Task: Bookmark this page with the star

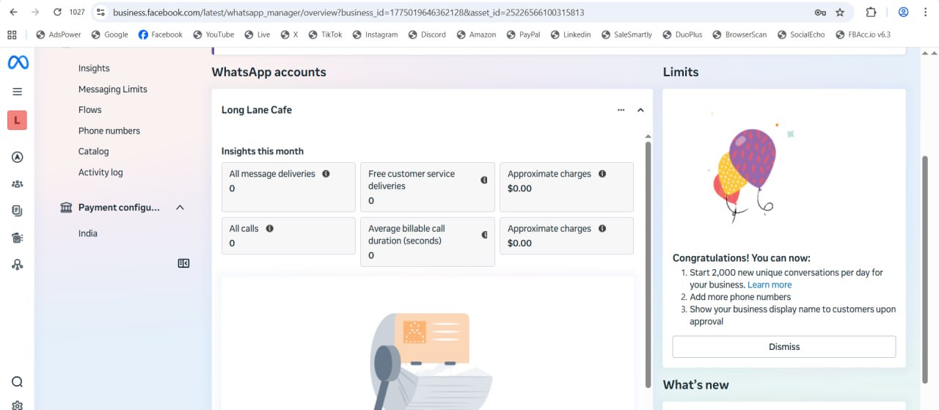Action: [840, 12]
